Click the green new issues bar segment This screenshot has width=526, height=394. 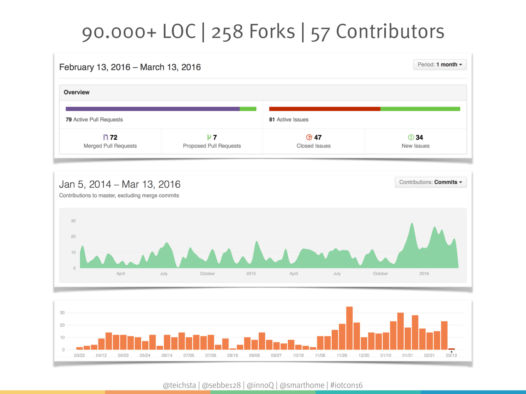(420, 109)
